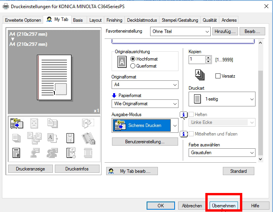Expand the Ausgabe-Modus dropdown arrow
The width and height of the screenshot is (273, 212).
(x=175, y=125)
